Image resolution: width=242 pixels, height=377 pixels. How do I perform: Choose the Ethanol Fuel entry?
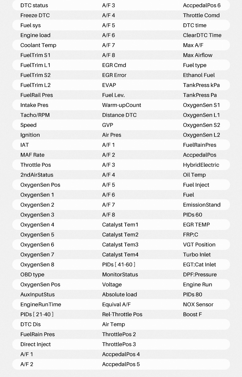(x=199, y=75)
